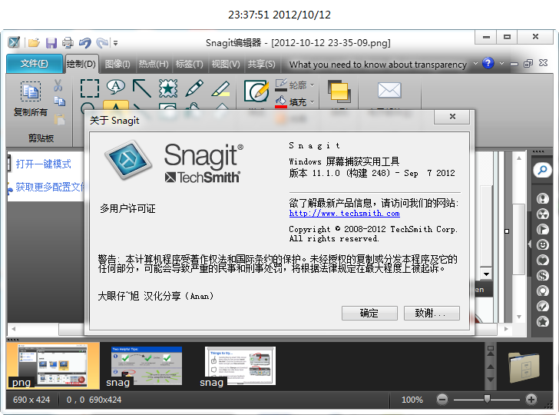Toggle the Important exclamation flag

(x=543, y=198)
